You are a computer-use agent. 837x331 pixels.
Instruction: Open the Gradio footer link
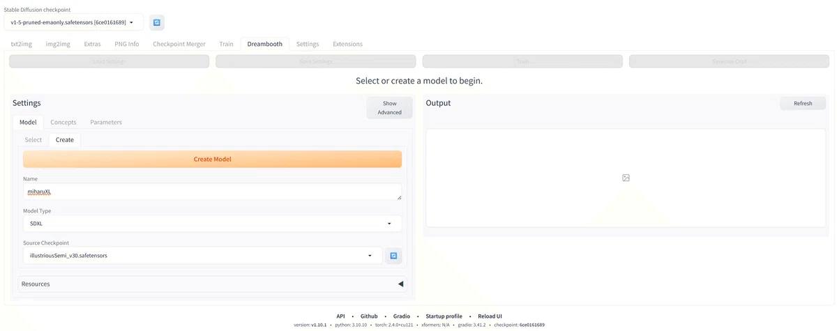point(402,316)
